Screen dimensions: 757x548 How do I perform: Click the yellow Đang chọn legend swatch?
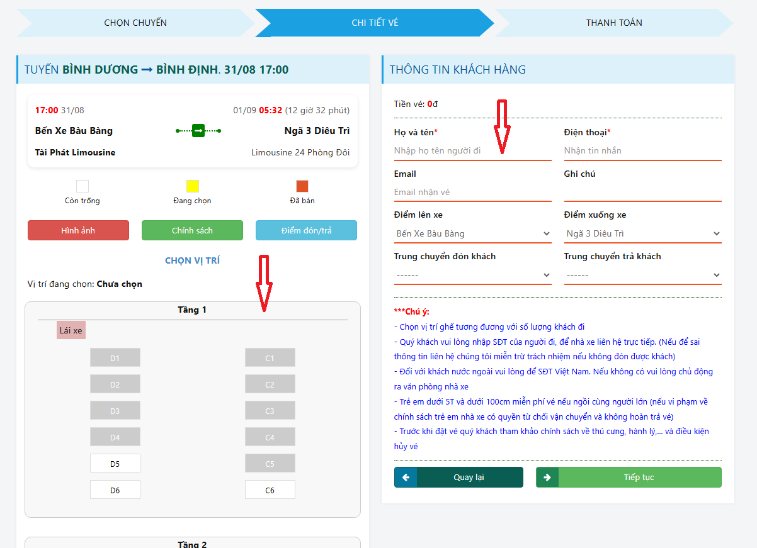click(193, 186)
